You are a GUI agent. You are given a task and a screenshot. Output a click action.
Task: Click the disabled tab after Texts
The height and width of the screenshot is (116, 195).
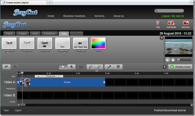[77, 34]
